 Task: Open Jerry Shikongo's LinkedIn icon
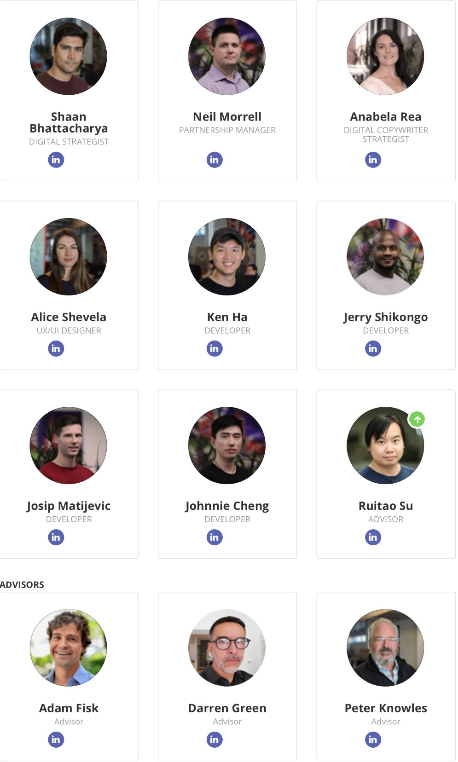(x=373, y=348)
